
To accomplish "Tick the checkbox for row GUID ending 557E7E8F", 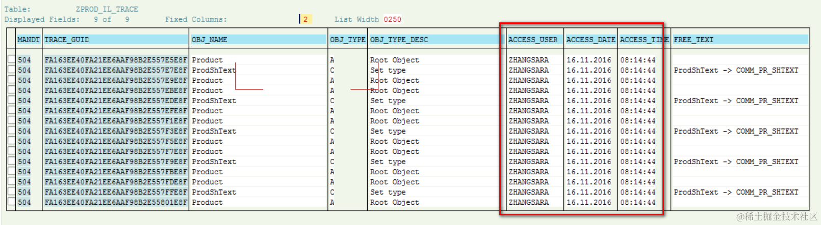I will 11,70.
